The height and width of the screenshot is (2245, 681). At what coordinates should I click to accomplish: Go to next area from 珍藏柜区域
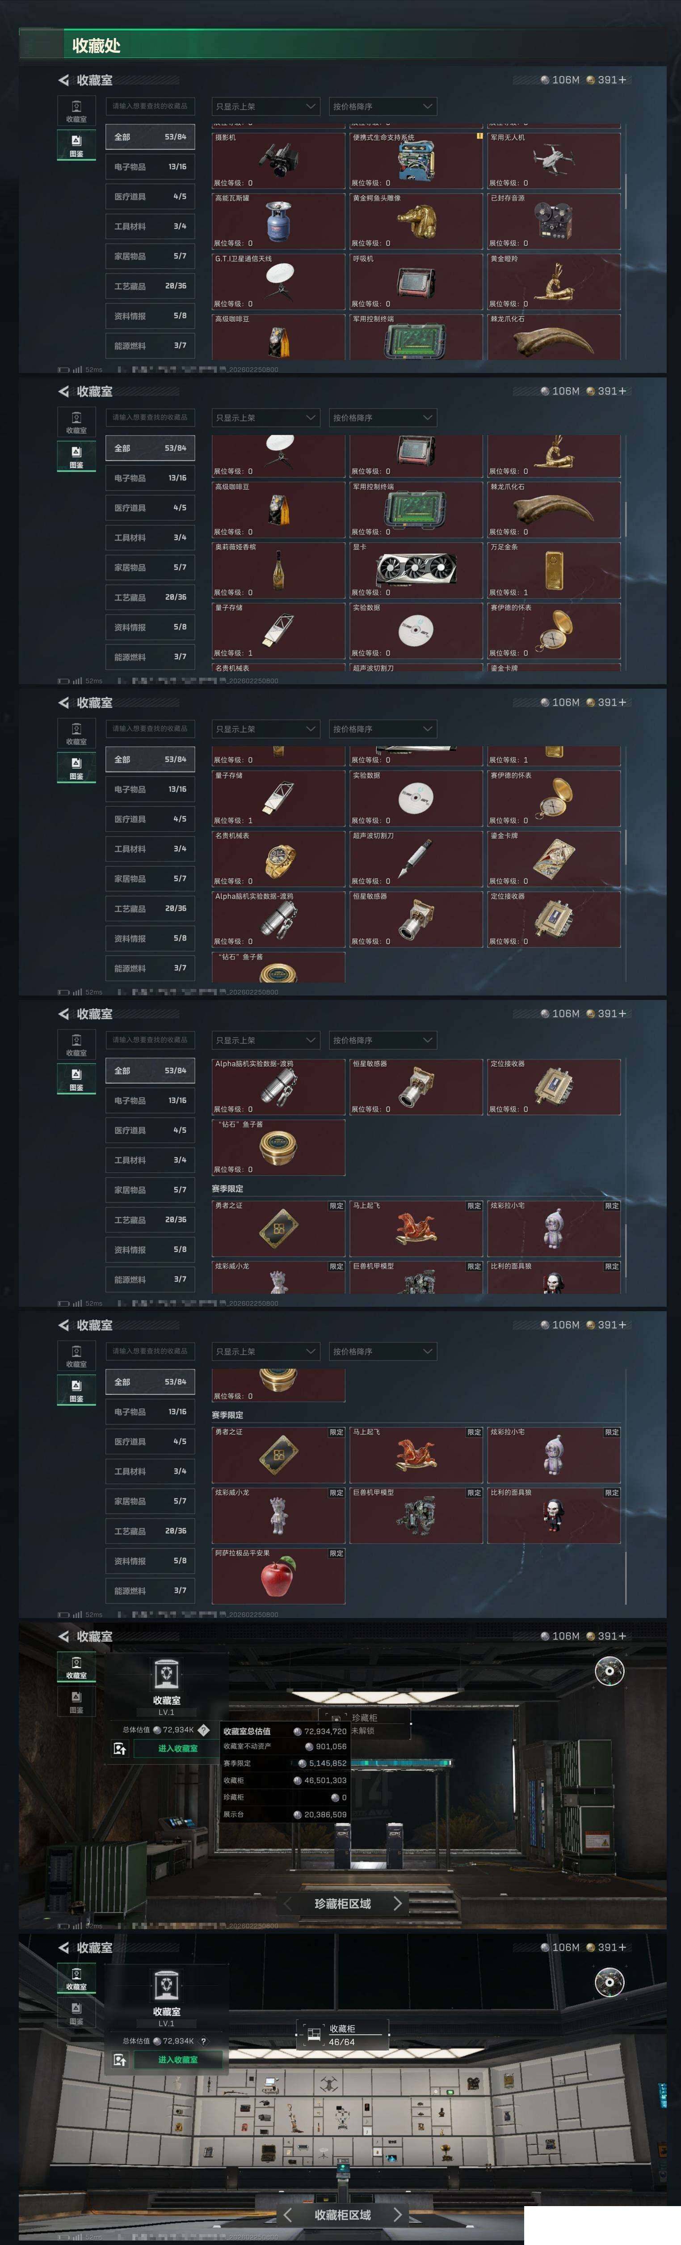pos(398,1902)
